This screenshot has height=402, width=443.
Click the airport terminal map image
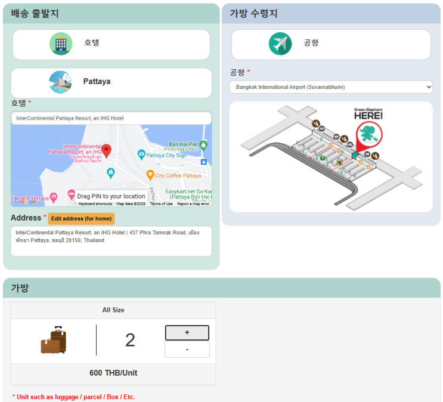tap(331, 157)
